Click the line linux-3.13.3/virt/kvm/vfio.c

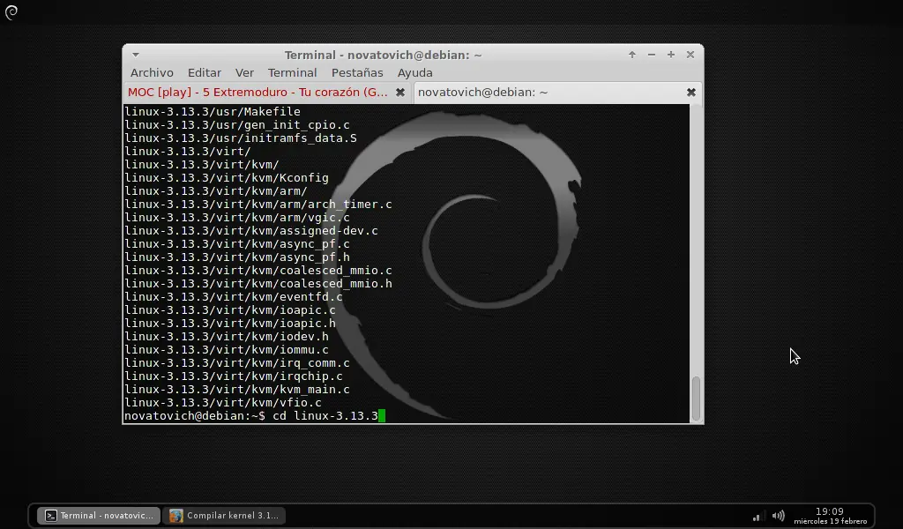click(x=223, y=403)
